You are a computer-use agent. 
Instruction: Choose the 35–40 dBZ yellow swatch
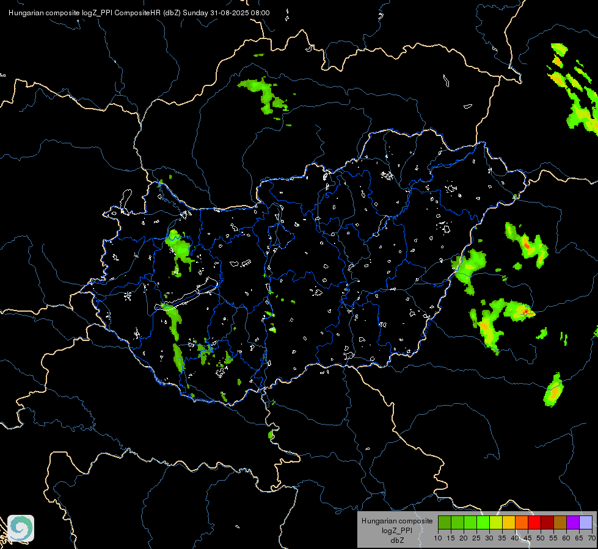(509, 522)
